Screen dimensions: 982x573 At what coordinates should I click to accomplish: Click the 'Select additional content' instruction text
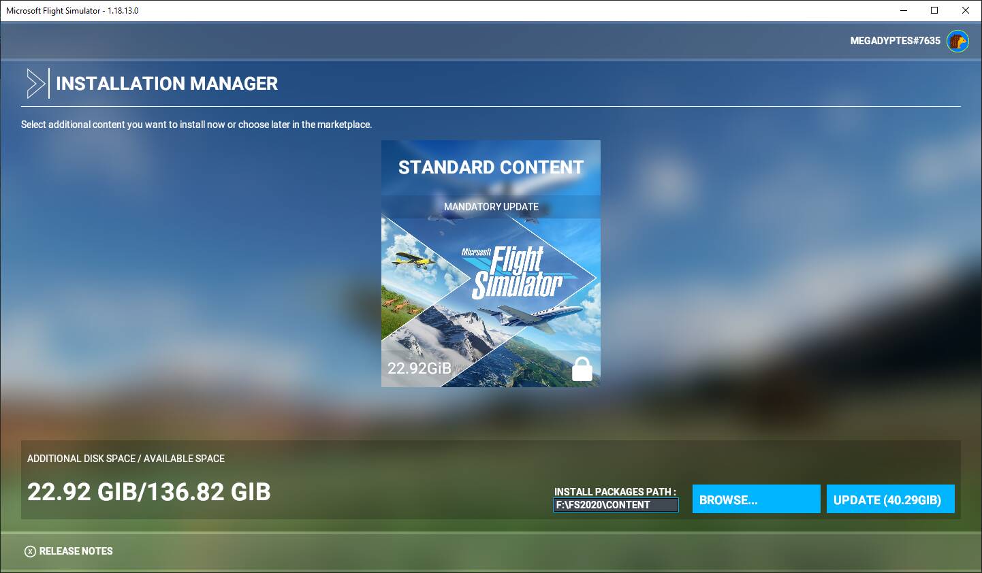coord(196,125)
